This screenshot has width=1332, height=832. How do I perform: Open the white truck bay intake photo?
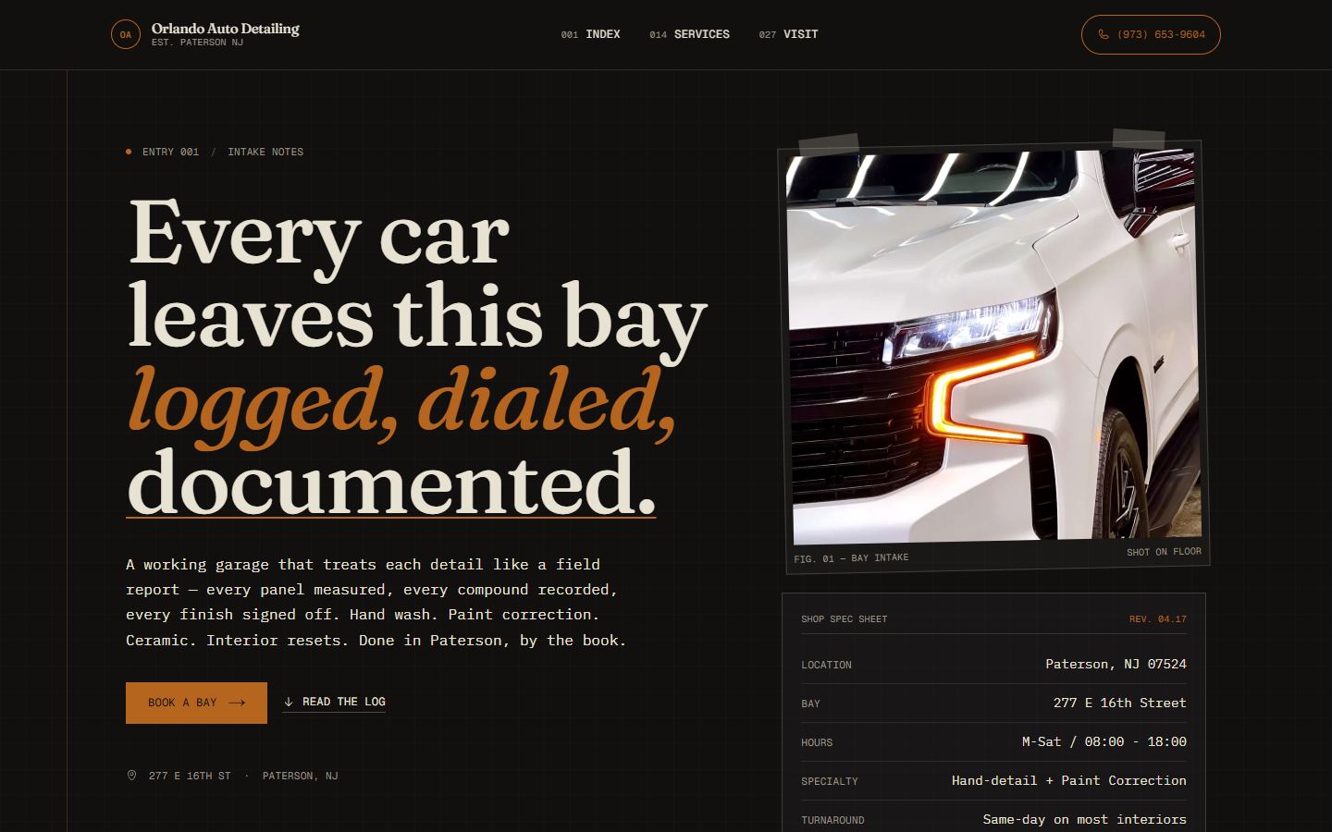point(994,346)
